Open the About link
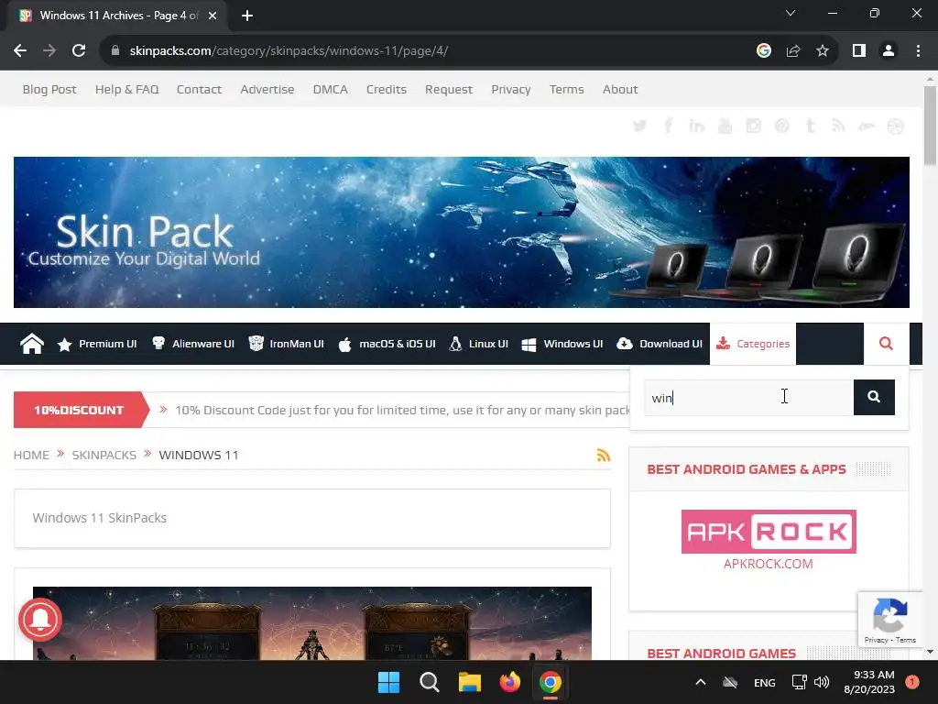This screenshot has height=704, width=938. click(x=620, y=89)
